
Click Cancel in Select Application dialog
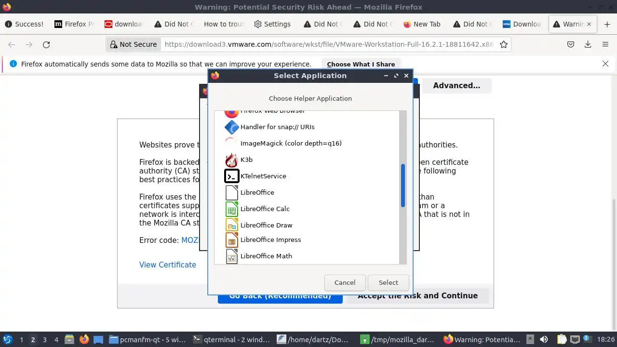tap(345, 282)
